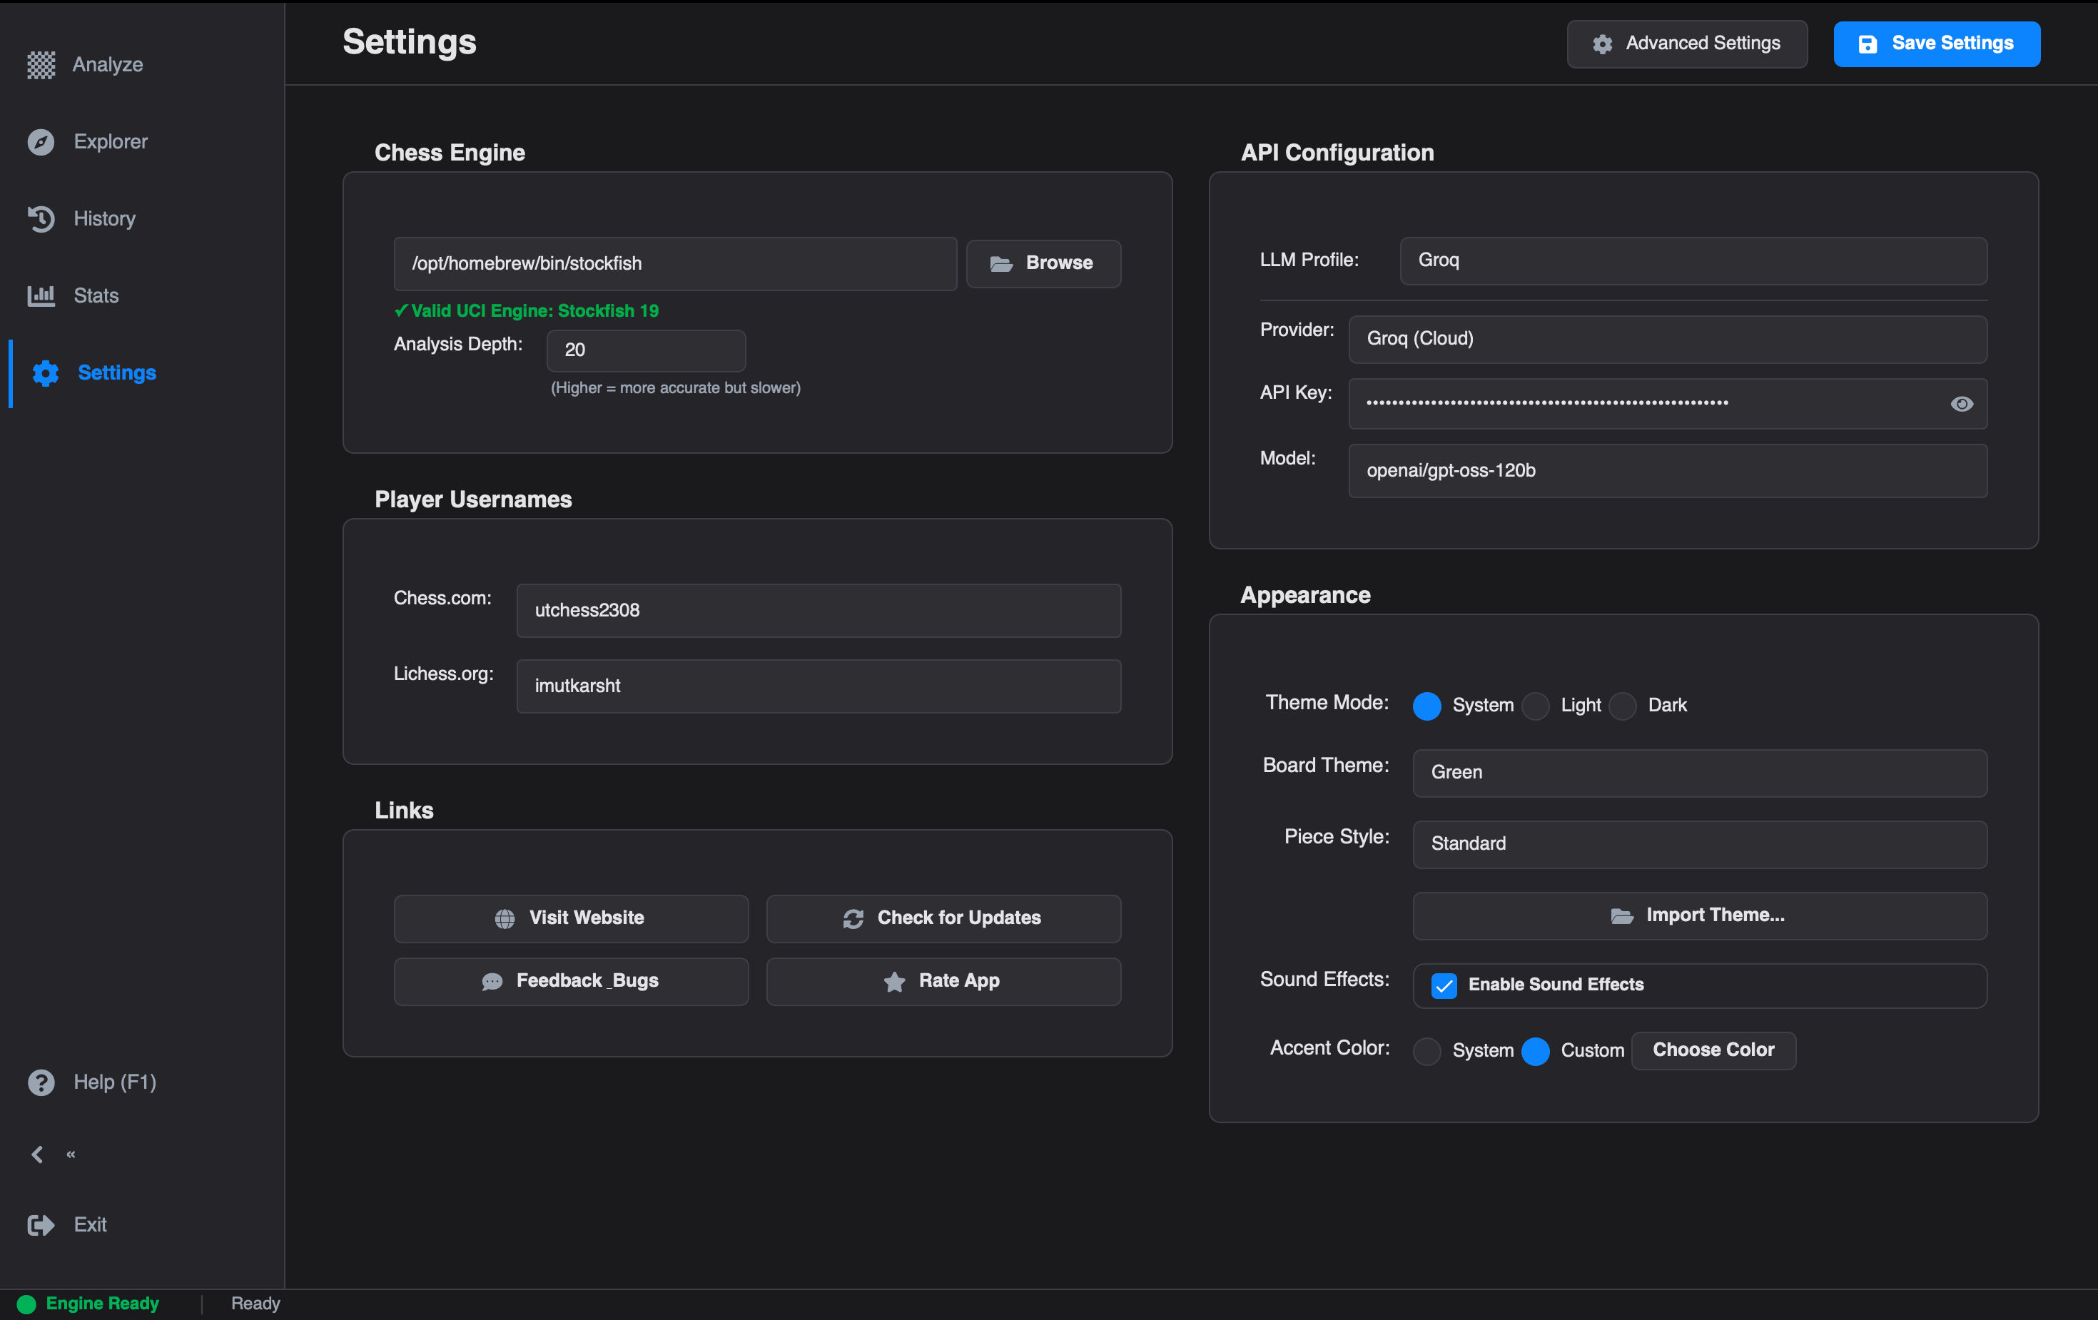The height and width of the screenshot is (1320, 2098).
Task: Click the API Key password field
Action: tap(1668, 403)
